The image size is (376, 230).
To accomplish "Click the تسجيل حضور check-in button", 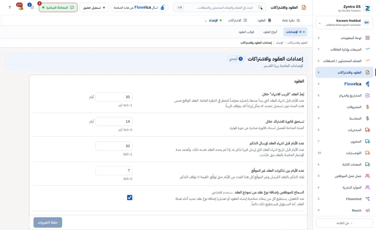I will [94, 7].
